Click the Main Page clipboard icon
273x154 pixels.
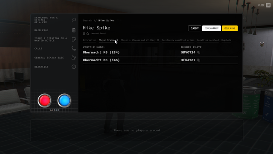(x=74, y=30)
